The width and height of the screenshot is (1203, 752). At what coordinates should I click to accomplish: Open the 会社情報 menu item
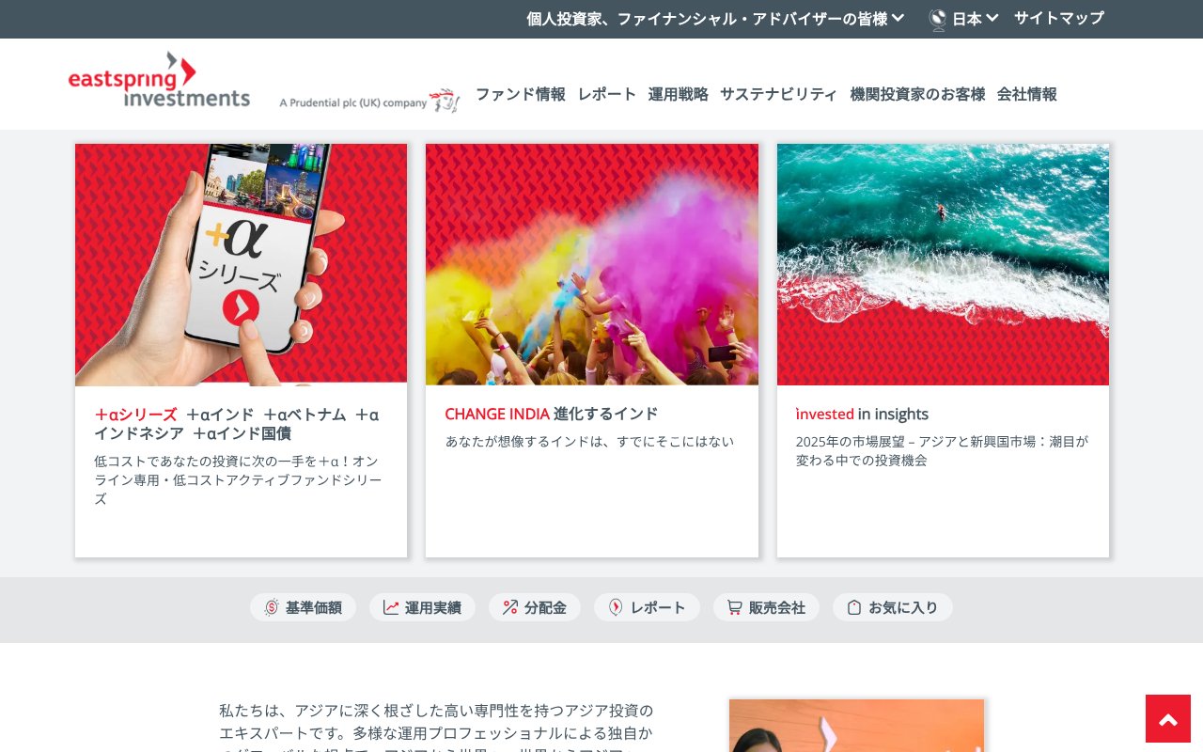click(1027, 94)
